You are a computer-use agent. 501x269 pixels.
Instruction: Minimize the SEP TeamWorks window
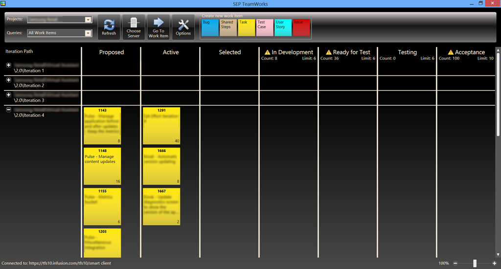click(472, 3)
